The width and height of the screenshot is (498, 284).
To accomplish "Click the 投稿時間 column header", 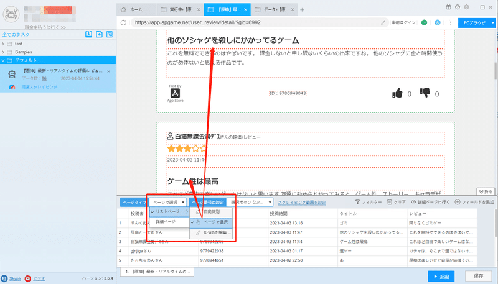I will [303, 213].
